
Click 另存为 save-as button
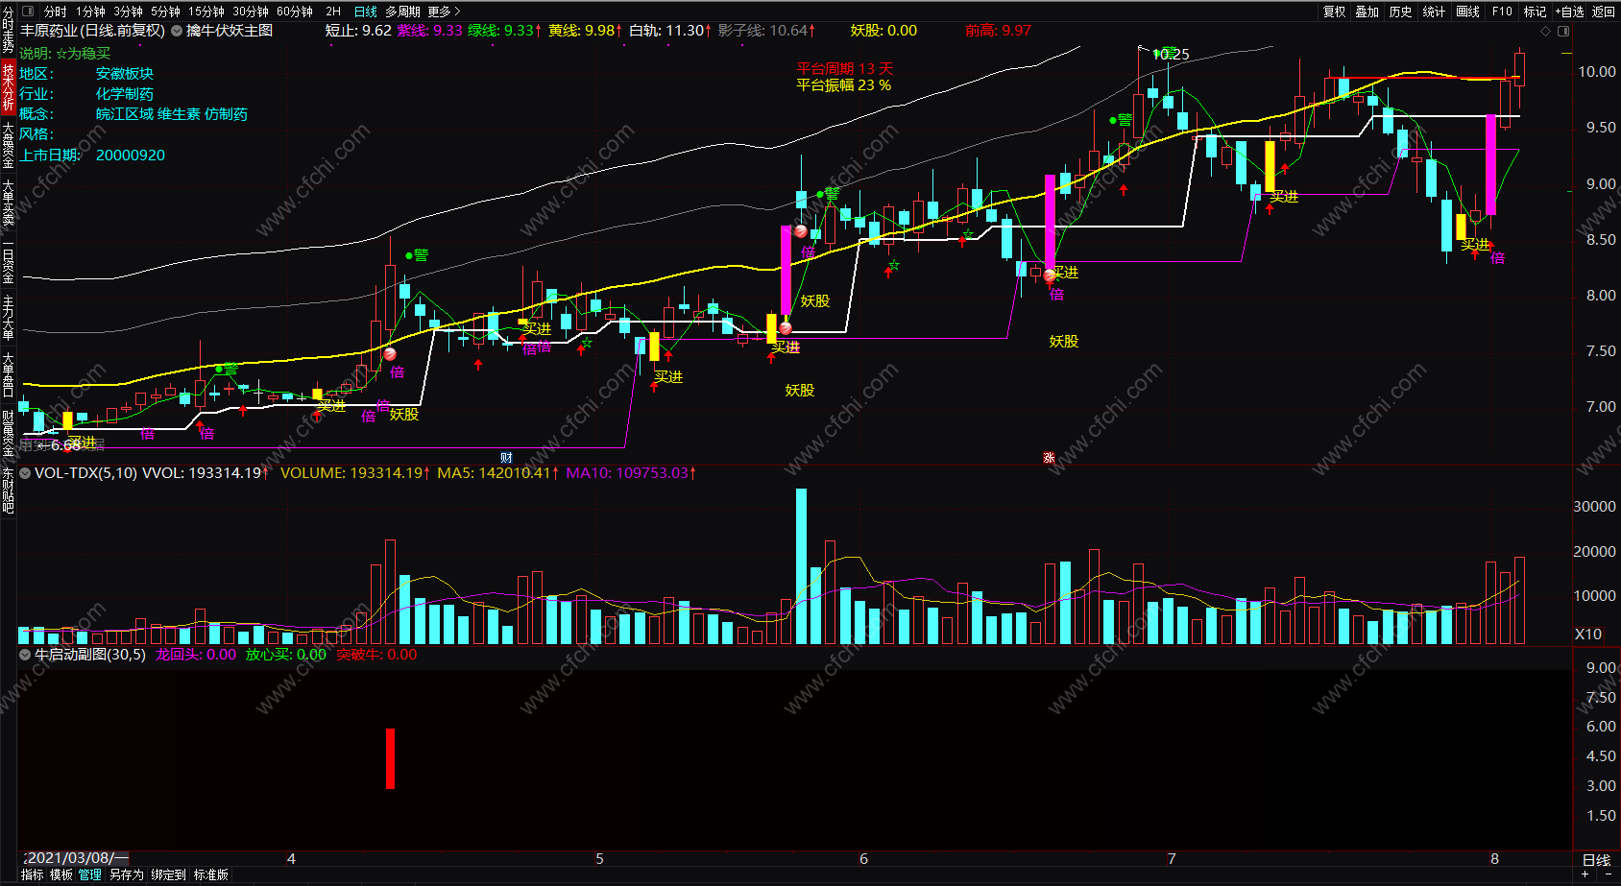(126, 874)
